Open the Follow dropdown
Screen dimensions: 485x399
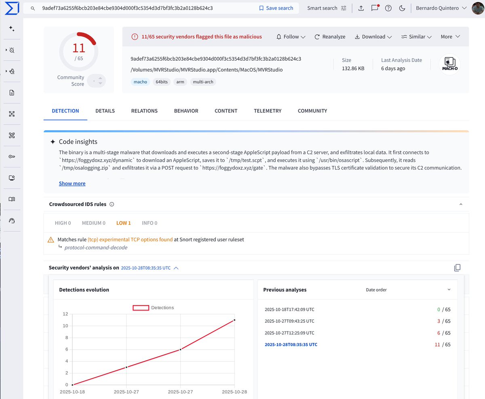point(291,37)
